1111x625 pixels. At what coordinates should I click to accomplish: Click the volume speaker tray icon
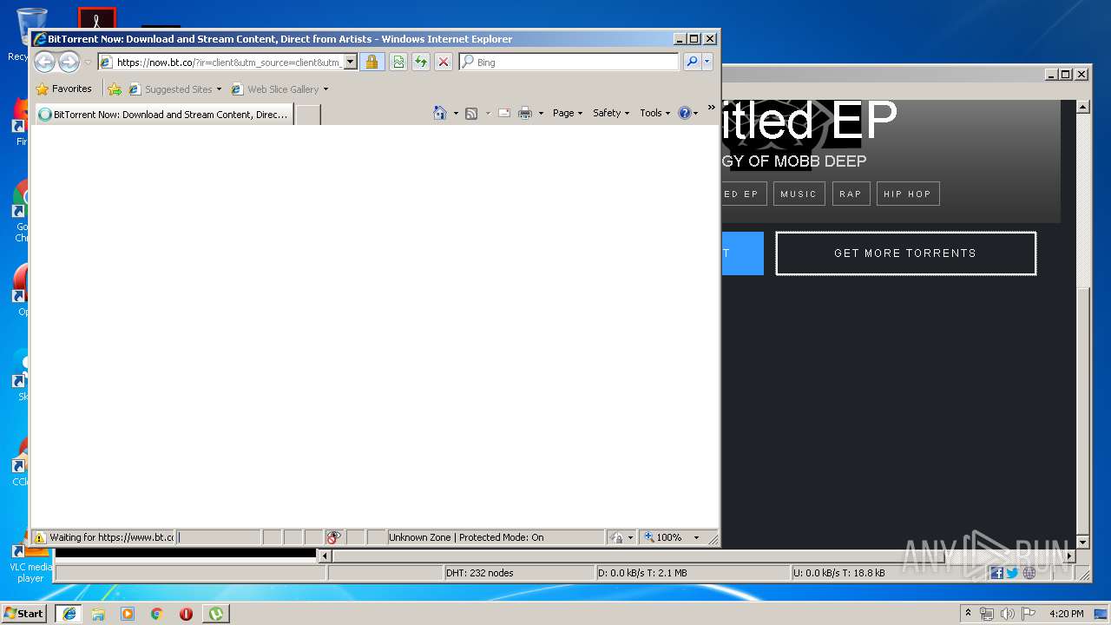coord(1007,614)
